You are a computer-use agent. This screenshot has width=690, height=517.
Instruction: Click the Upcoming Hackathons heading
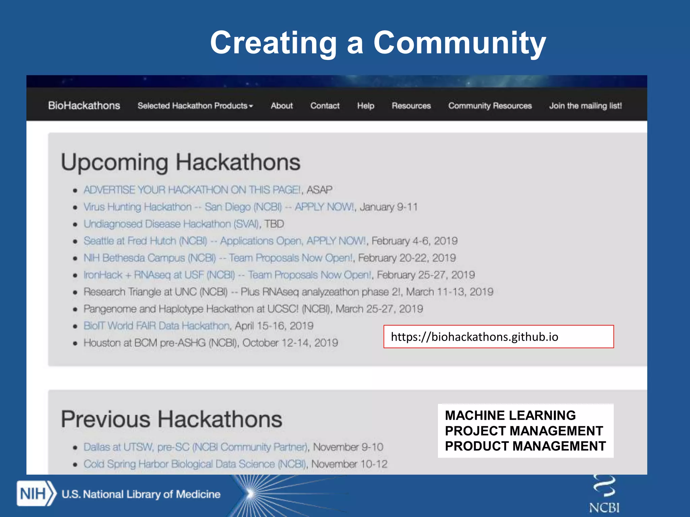tap(181, 163)
